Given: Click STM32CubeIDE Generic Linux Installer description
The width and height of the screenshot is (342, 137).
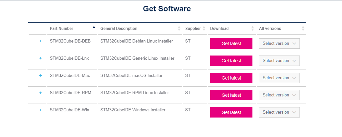Looking at the screenshot, I should tap(137, 58).
